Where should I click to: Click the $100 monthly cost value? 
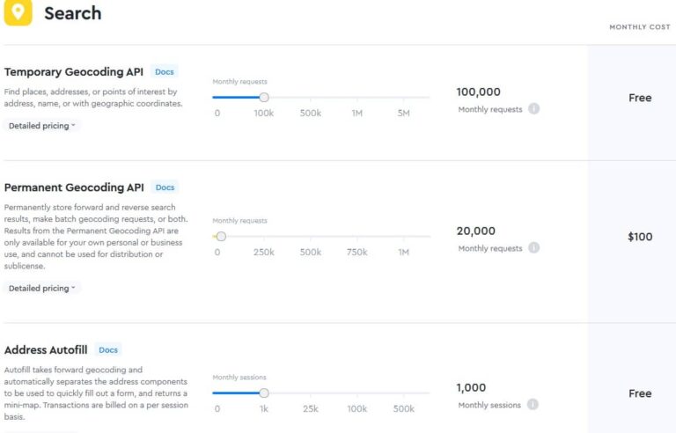coord(640,237)
